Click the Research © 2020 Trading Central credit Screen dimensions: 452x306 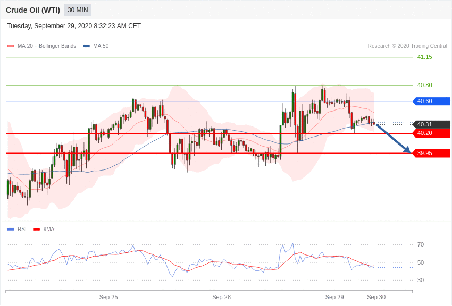(407, 46)
